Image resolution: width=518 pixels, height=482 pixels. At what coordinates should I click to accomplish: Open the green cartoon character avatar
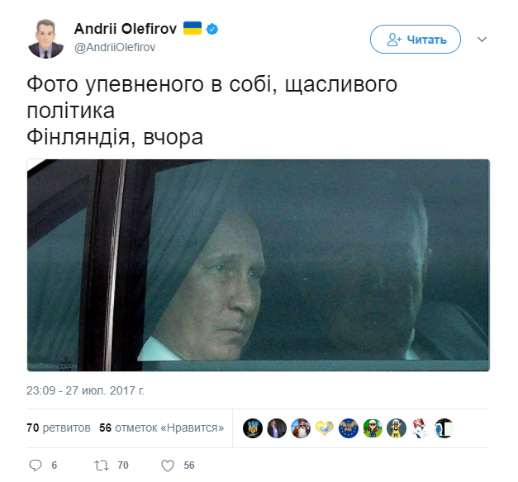[x=373, y=428]
